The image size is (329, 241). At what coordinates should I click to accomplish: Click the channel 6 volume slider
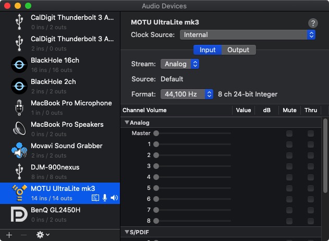[192, 199]
